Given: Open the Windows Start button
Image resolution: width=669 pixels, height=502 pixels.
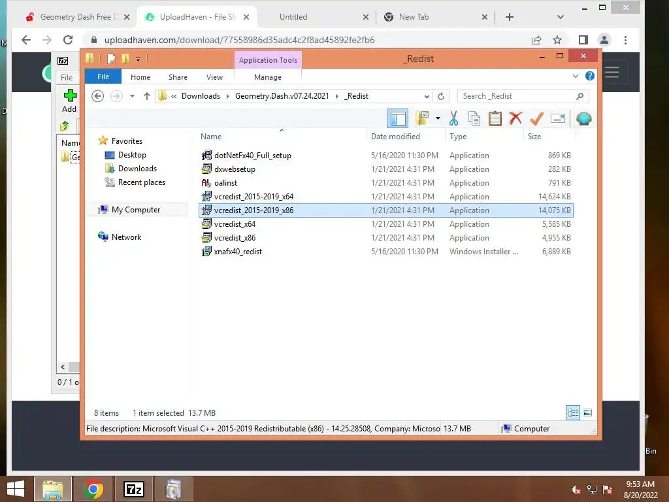Looking at the screenshot, I should 16,489.
